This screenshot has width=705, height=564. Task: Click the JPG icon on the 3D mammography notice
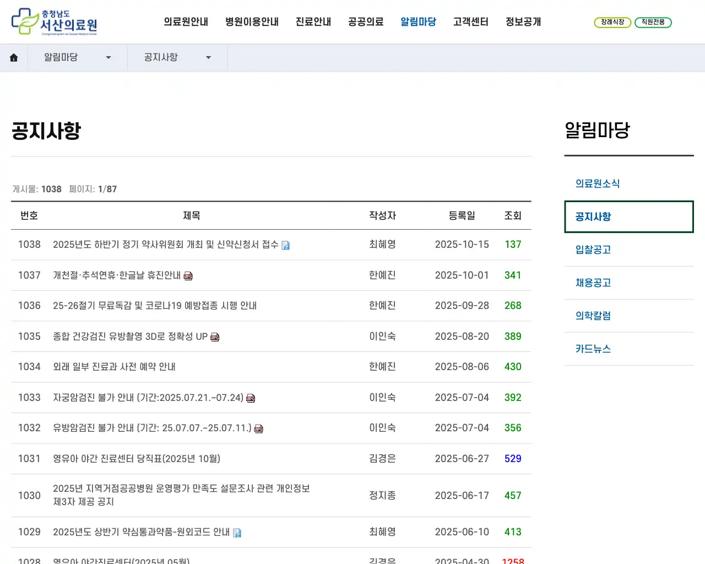[215, 337]
